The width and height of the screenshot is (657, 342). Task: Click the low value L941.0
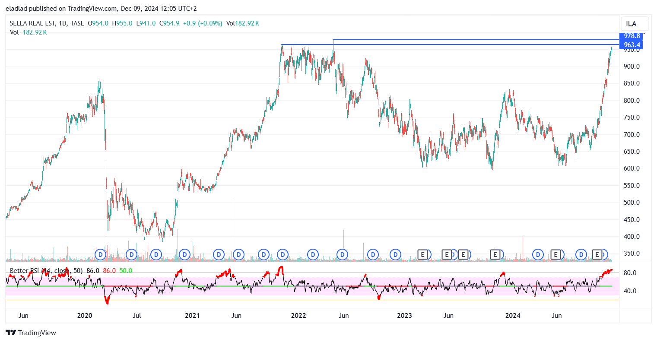(146, 23)
